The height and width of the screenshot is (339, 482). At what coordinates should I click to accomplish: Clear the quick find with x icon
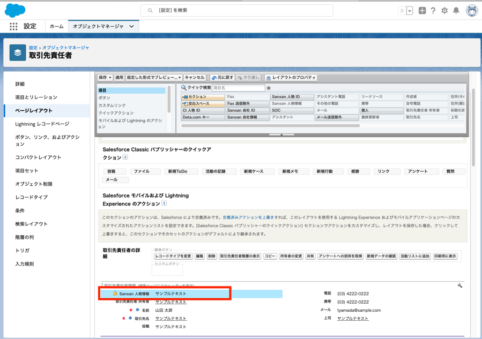(x=269, y=88)
